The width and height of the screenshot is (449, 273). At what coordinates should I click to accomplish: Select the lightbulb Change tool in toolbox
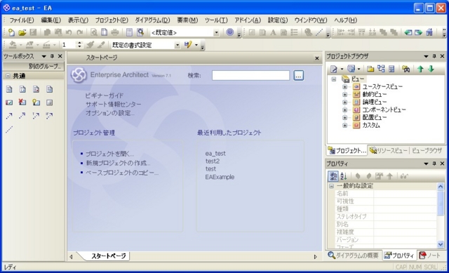36,102
